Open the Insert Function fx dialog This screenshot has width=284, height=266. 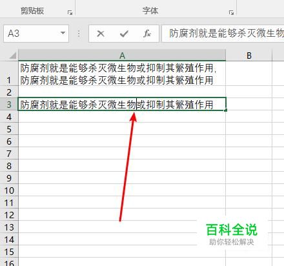click(x=147, y=34)
